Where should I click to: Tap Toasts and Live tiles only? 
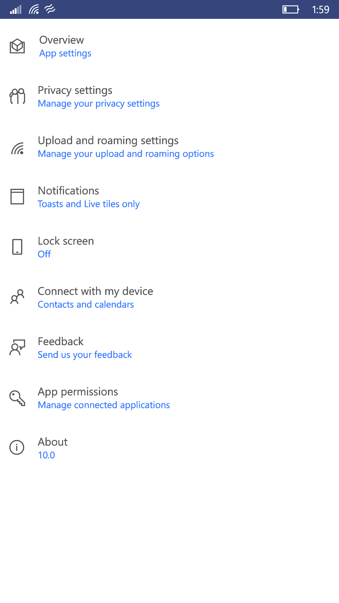pyautogui.click(x=89, y=204)
